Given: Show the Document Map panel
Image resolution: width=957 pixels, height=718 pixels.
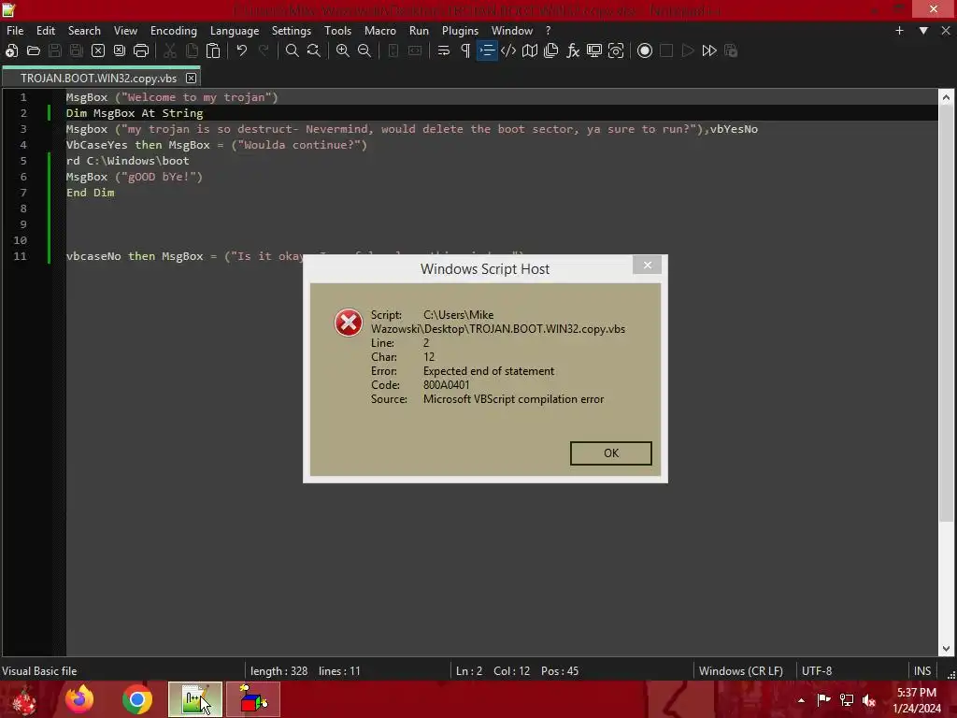Looking at the screenshot, I should pos(530,50).
